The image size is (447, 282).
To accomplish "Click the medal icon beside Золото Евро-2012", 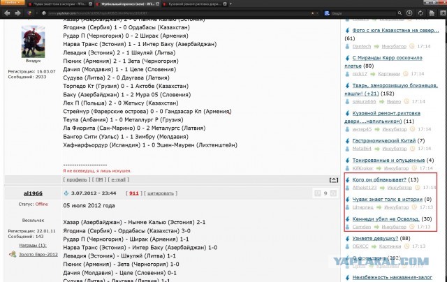I will [13, 254].
